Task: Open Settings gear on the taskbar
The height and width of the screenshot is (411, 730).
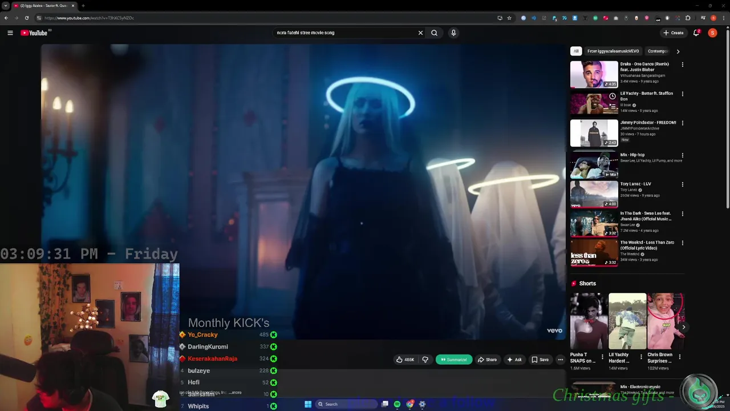Action: 422,404
